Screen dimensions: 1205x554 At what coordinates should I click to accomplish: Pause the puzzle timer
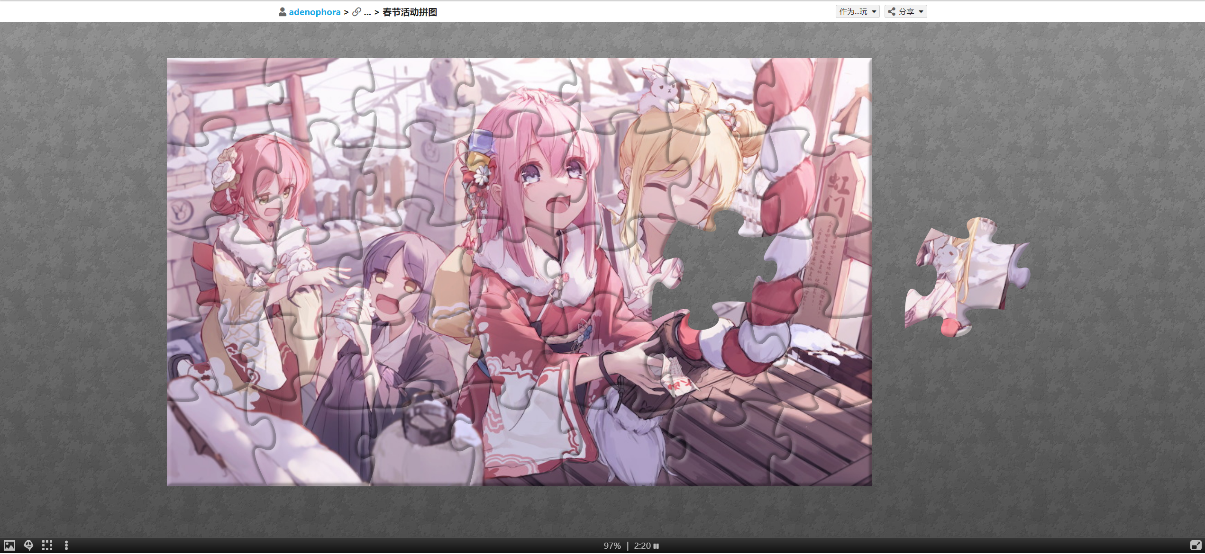pyautogui.click(x=657, y=546)
